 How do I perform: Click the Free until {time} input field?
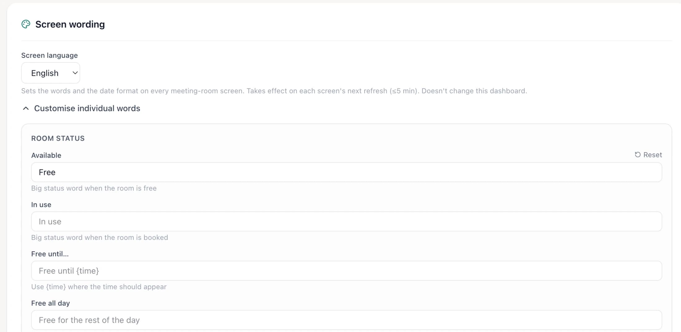pyautogui.click(x=346, y=271)
